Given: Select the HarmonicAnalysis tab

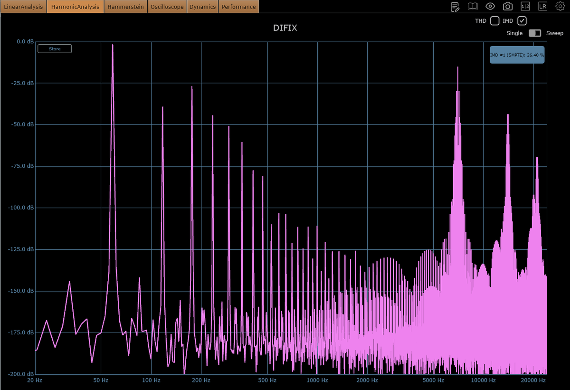Looking at the screenshot, I should (x=76, y=7).
